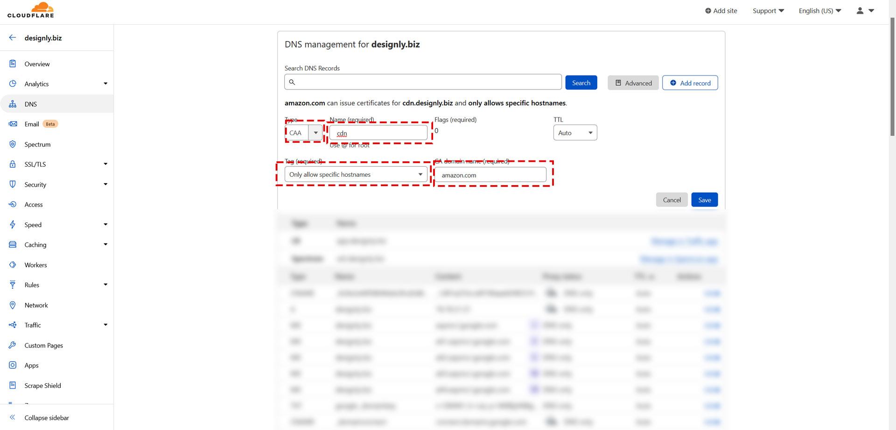Click Collapse sidebar label
This screenshot has width=896, height=430.
pos(47,418)
